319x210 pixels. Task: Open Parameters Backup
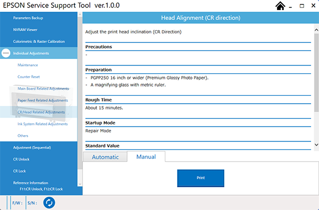coord(28,18)
